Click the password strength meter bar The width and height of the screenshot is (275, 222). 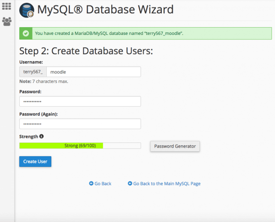[80, 146]
